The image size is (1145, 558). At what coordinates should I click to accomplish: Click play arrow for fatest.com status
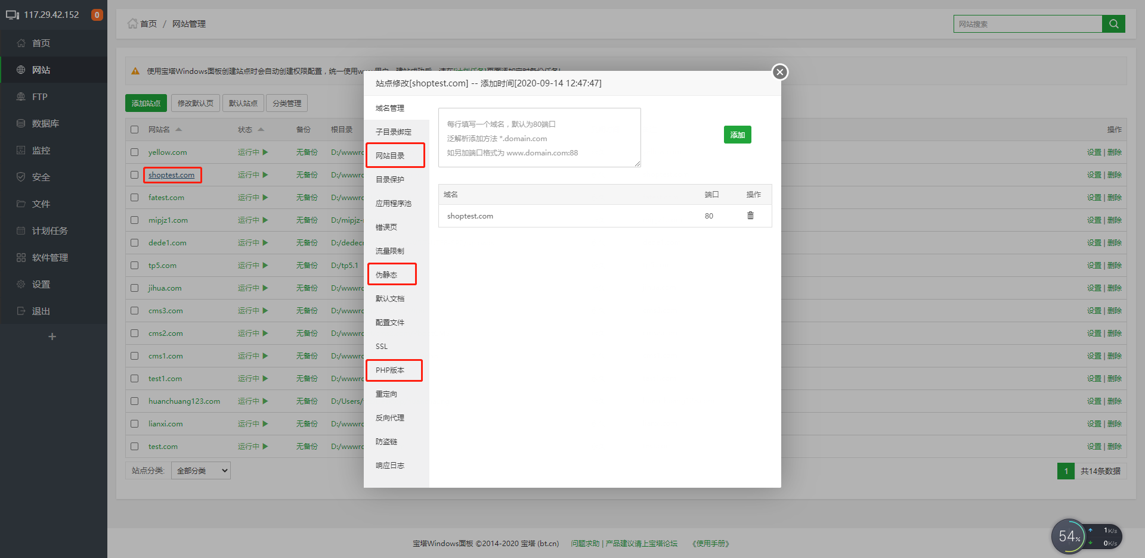[x=265, y=198]
